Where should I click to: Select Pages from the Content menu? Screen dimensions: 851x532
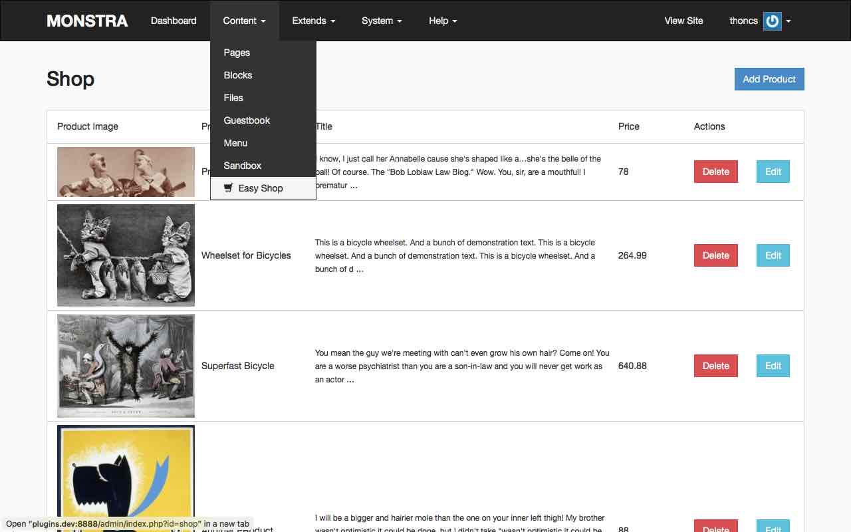pyautogui.click(x=237, y=53)
